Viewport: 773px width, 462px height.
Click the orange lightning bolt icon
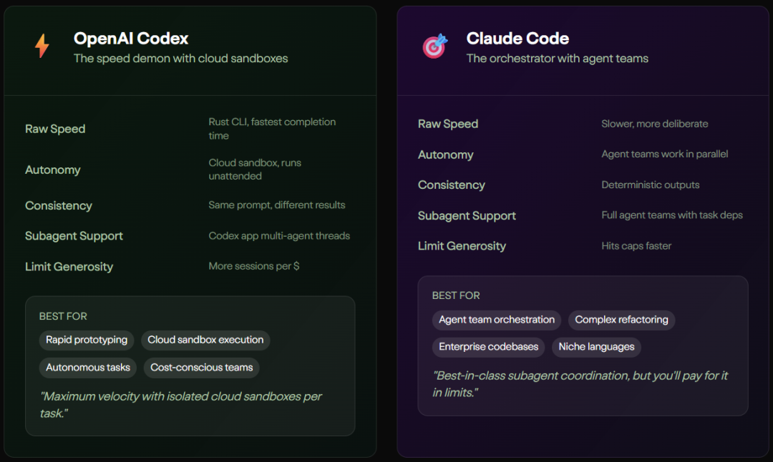(x=42, y=46)
